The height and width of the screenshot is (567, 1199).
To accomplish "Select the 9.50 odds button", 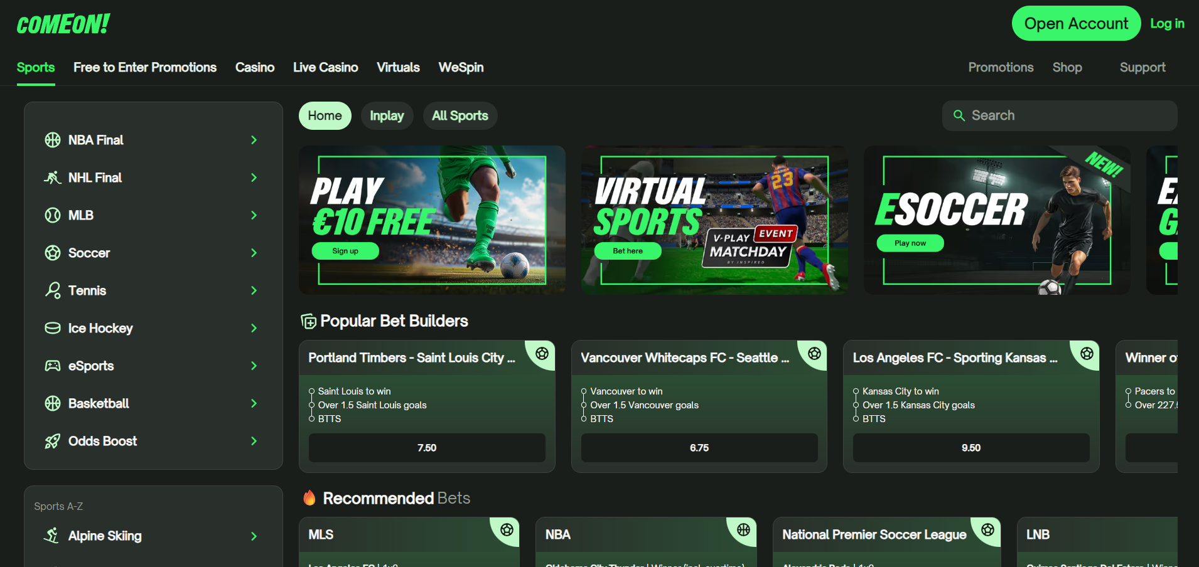I will click(971, 448).
